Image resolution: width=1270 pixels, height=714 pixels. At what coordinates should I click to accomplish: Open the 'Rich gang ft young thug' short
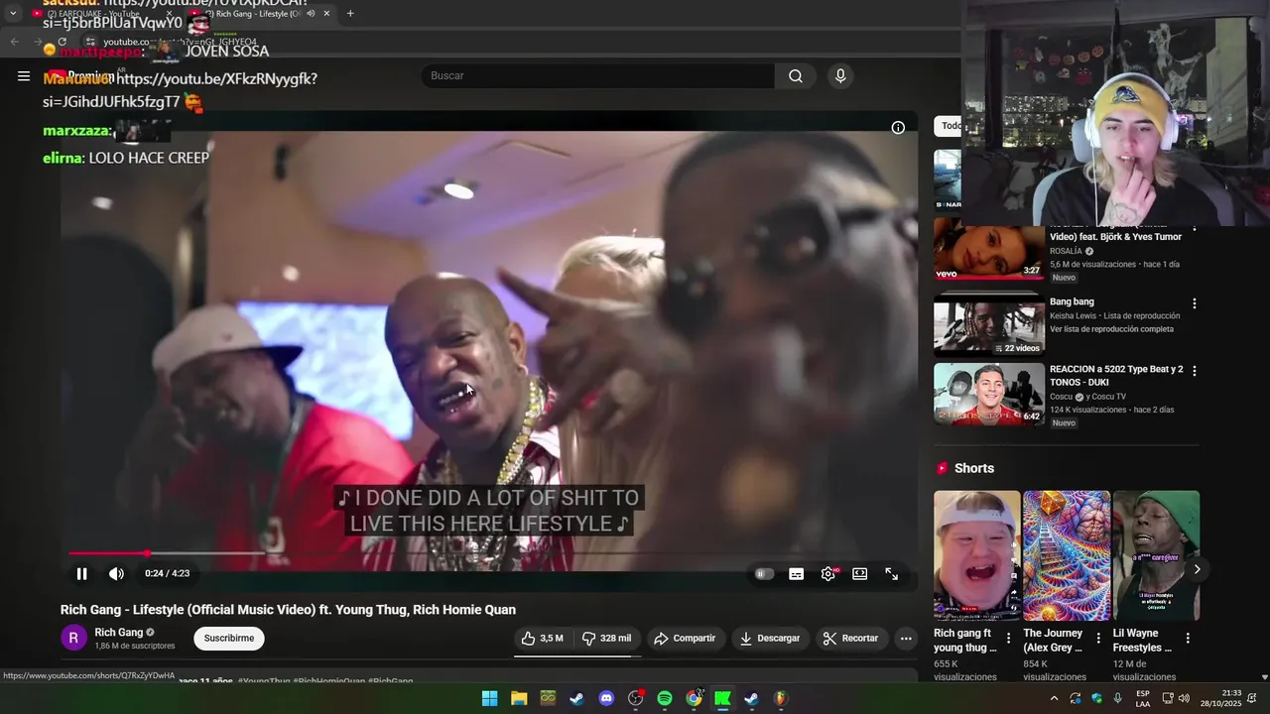tap(976, 555)
